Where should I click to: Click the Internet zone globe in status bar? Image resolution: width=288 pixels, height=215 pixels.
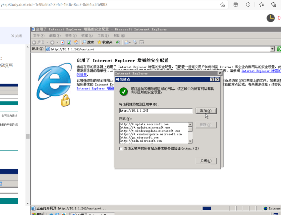(265, 208)
